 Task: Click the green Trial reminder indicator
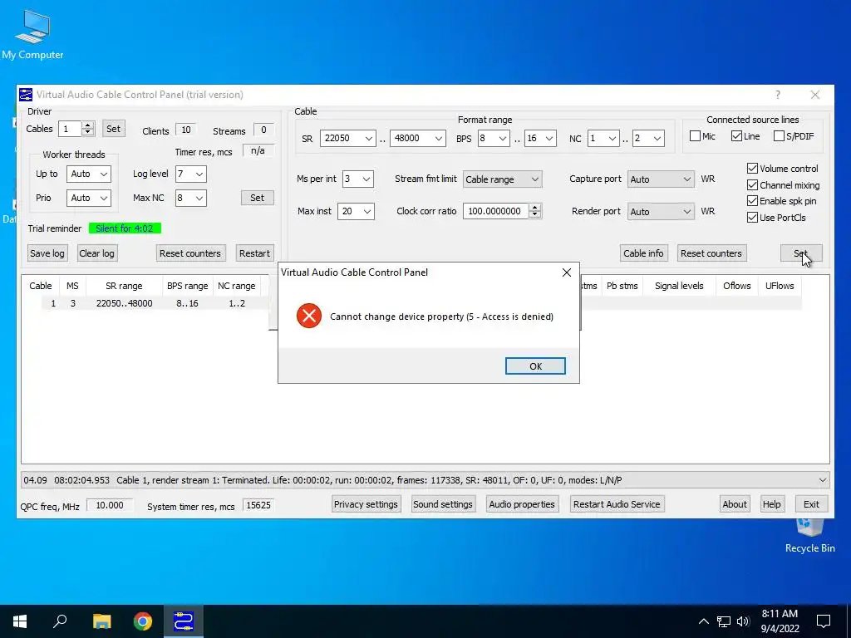pos(125,228)
